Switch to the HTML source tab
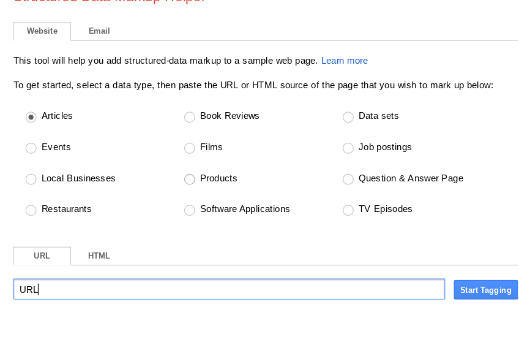The image size is (519, 337). pyautogui.click(x=99, y=256)
